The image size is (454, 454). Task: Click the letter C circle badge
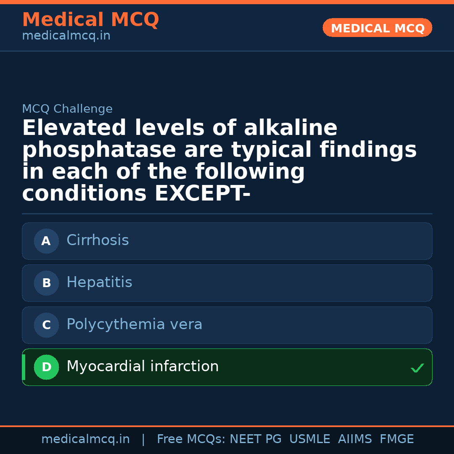point(46,325)
